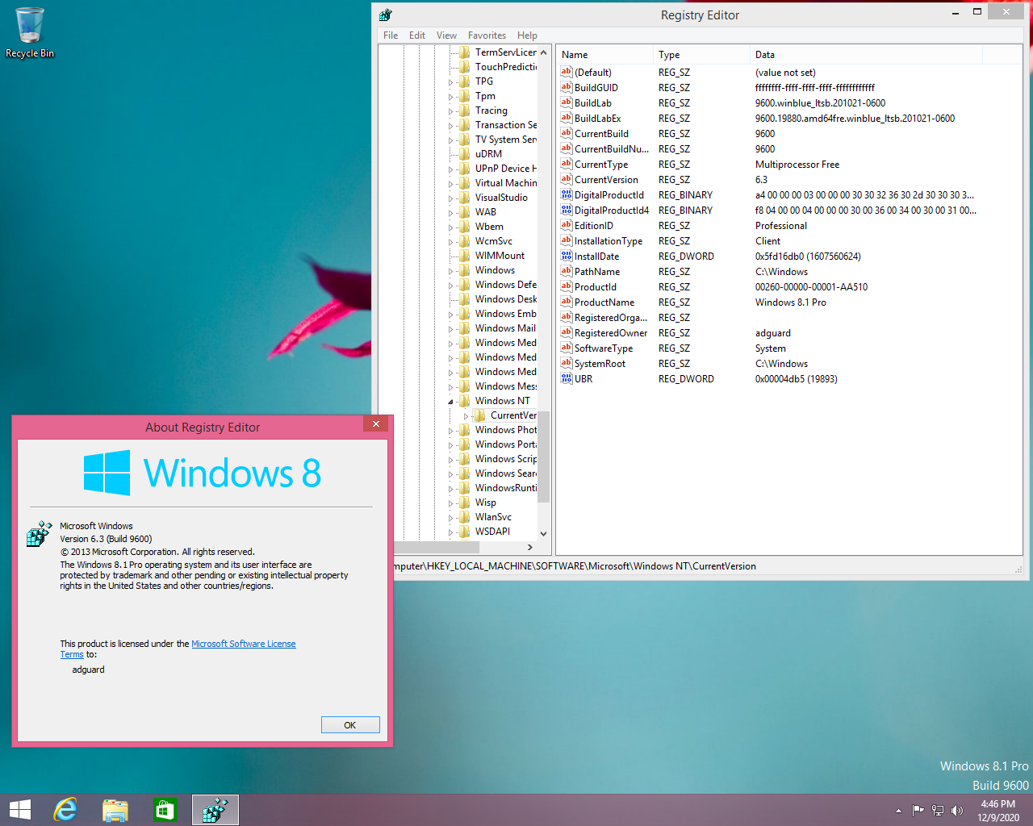Show hidden tray icons arrow

coord(898,811)
